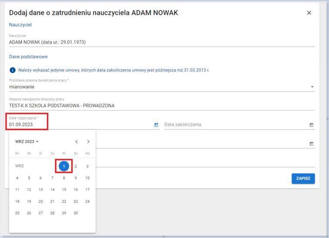Close the dialog with X icon
This screenshot has height=238, width=329.
pos(309,13)
